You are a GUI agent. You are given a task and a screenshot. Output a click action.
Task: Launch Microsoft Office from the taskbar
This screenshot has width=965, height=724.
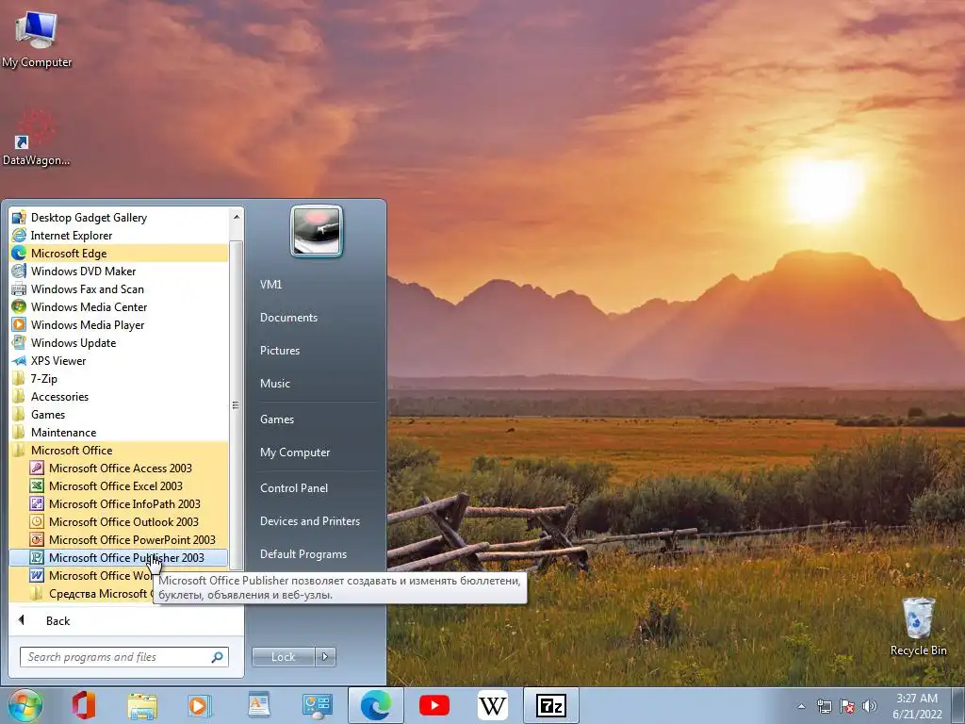pyautogui.click(x=84, y=705)
